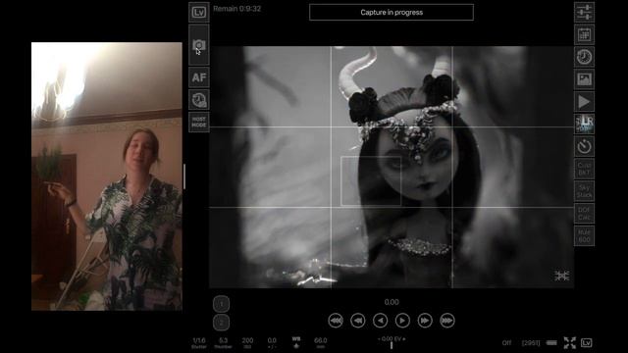Click the LR timelapse icon

pos(584,125)
